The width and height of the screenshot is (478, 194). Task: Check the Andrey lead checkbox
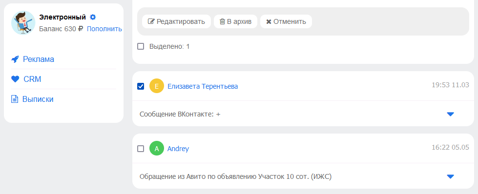click(141, 149)
